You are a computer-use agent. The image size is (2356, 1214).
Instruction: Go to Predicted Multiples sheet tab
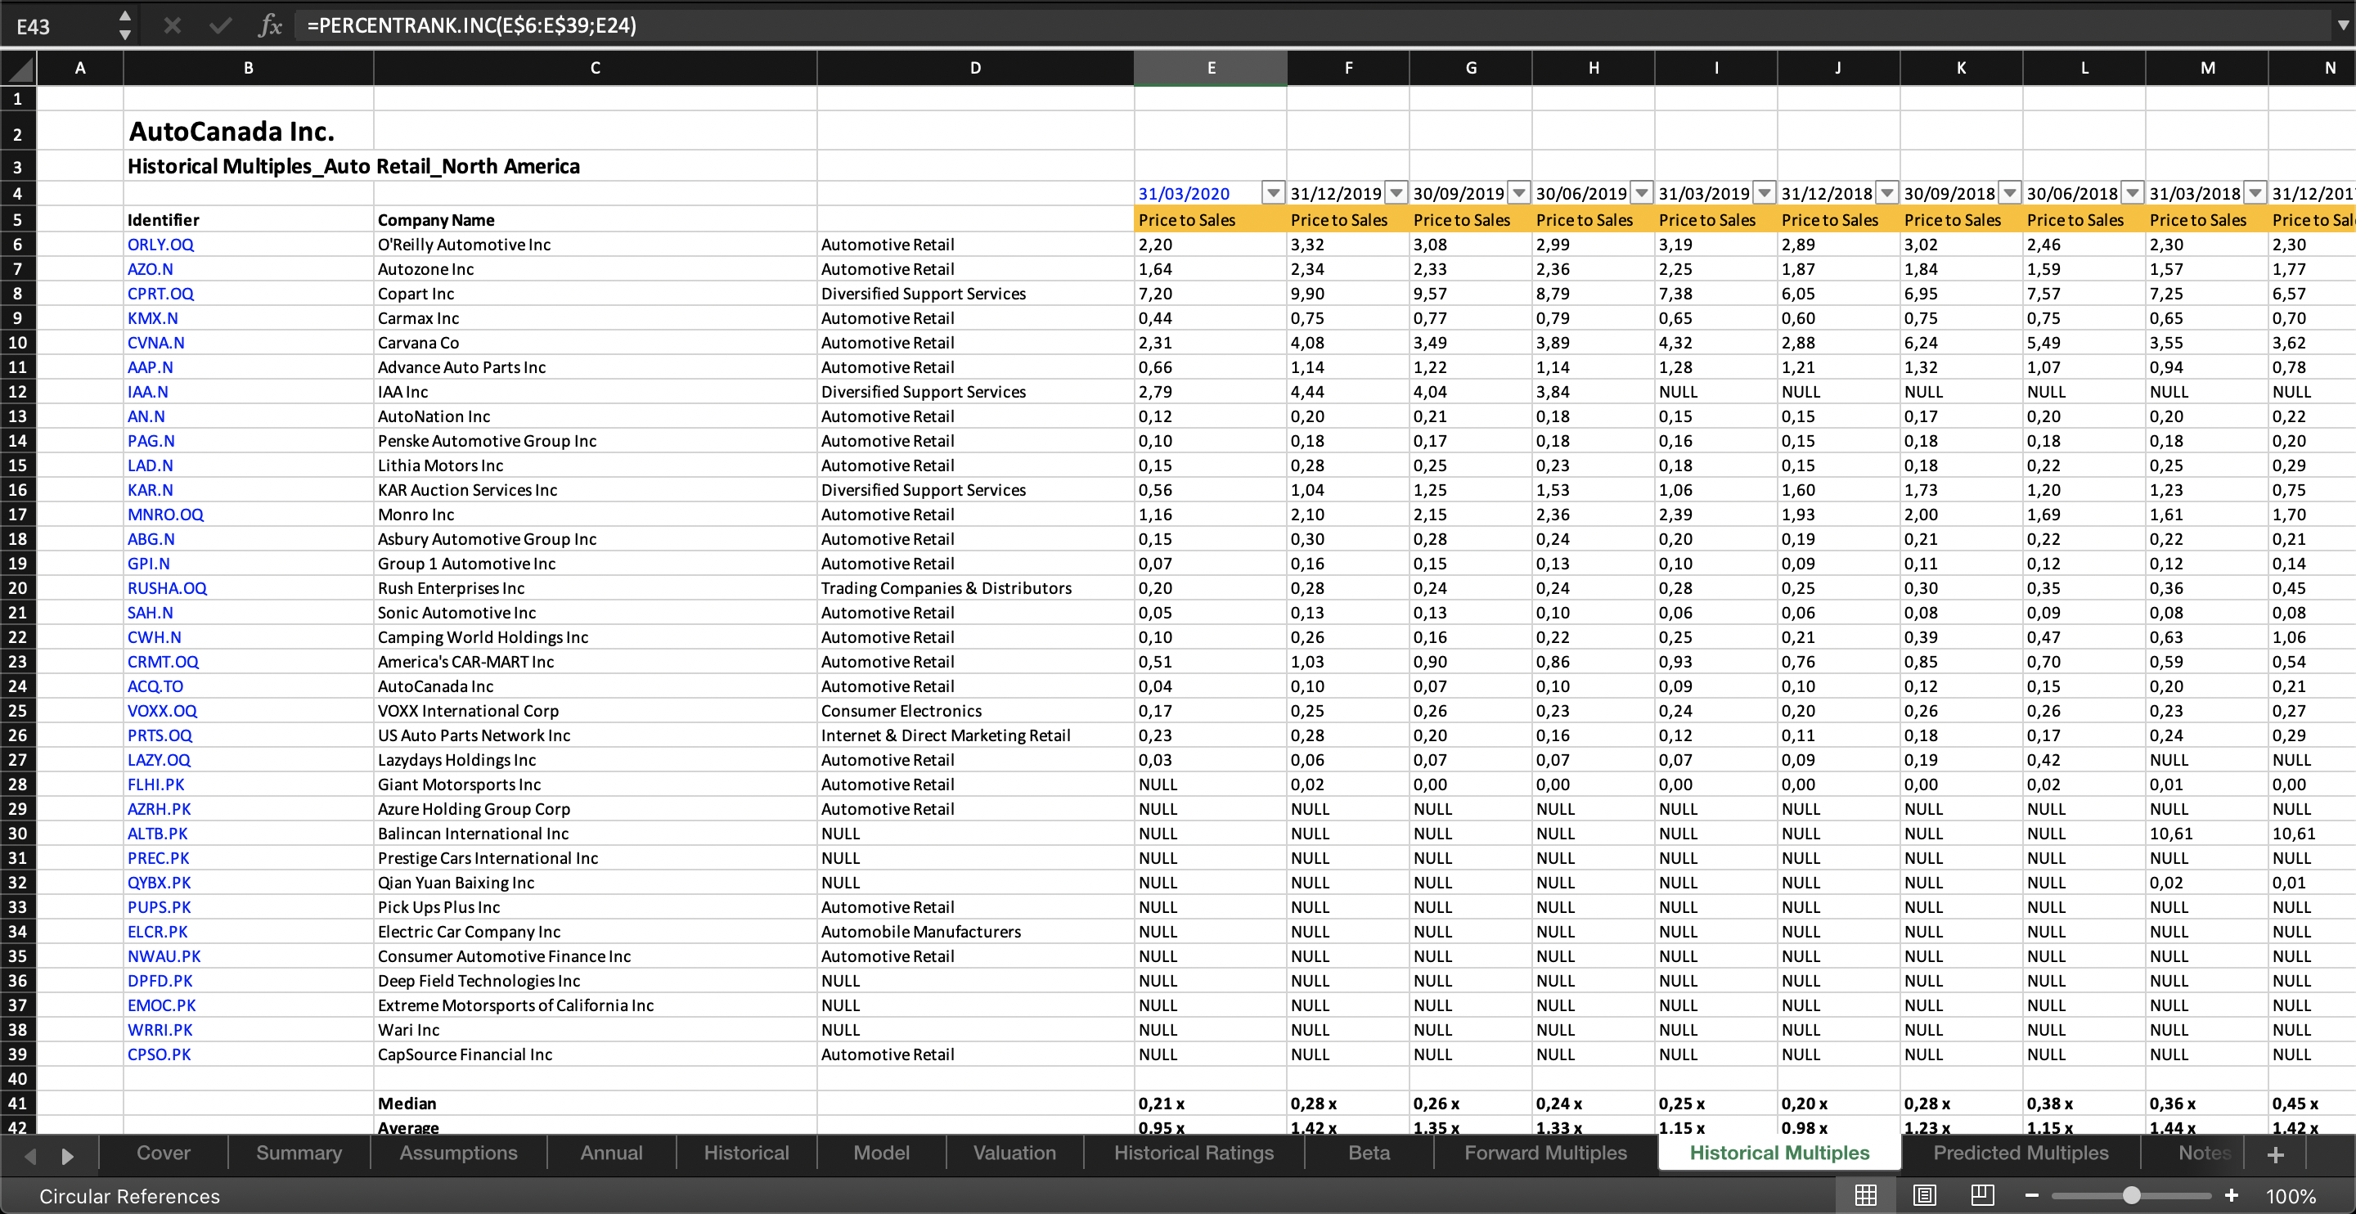pyautogui.click(x=2021, y=1153)
